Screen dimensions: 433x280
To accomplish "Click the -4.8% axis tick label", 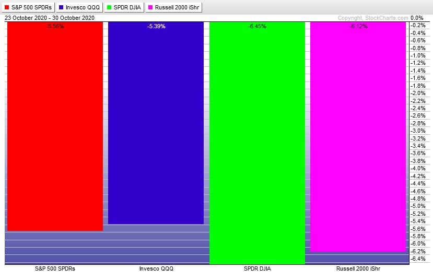I will click(x=418, y=199).
